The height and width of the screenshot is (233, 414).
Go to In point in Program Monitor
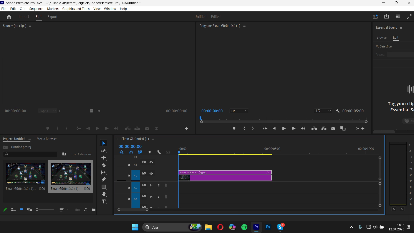point(265,128)
